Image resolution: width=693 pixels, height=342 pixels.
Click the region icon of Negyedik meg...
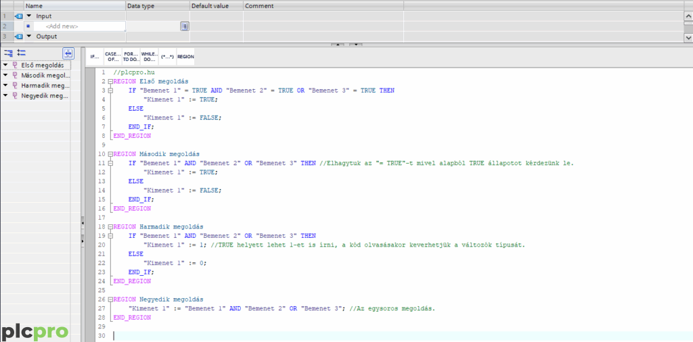pyautogui.click(x=15, y=96)
